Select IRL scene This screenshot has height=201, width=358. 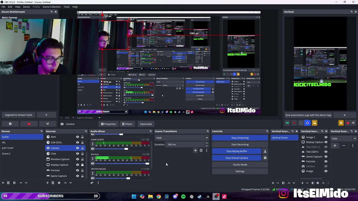click(22, 142)
